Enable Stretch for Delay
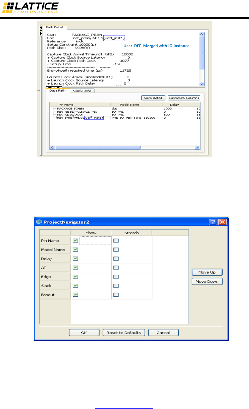This screenshot has height=409, width=249. tap(116, 259)
